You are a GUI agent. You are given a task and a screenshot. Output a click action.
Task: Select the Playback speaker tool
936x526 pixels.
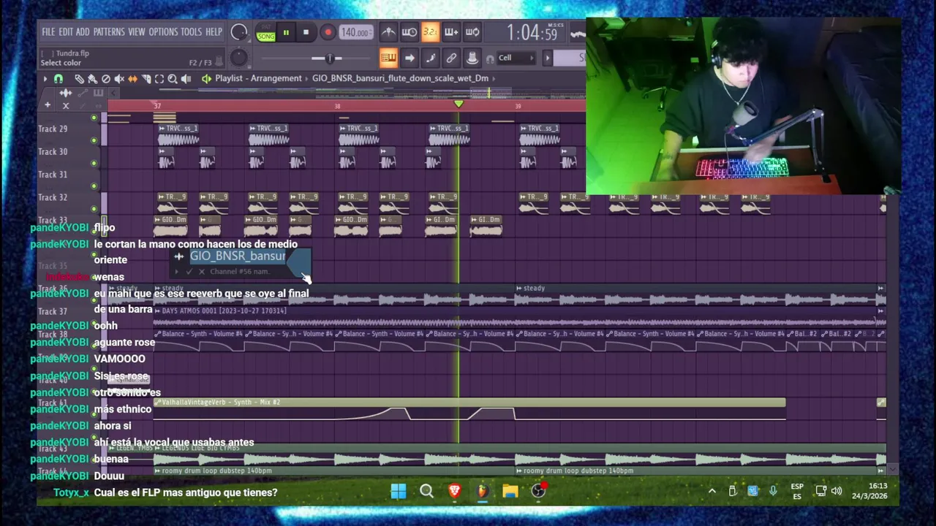click(x=186, y=79)
